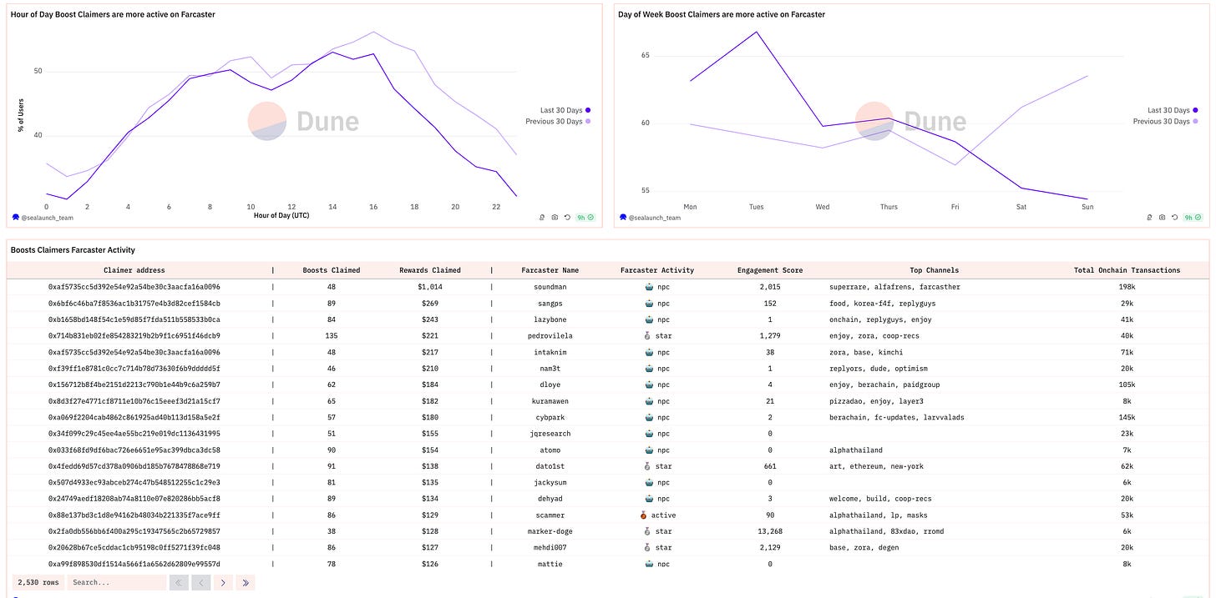Click 'pizzadao, enjoy, layer3' channels cell
The height and width of the screenshot is (598, 1216).
876,400
